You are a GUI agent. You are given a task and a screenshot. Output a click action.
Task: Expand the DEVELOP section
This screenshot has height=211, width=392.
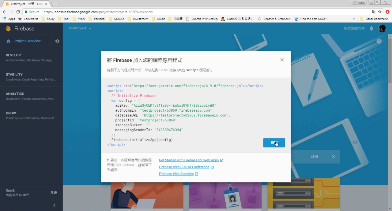pos(31,57)
